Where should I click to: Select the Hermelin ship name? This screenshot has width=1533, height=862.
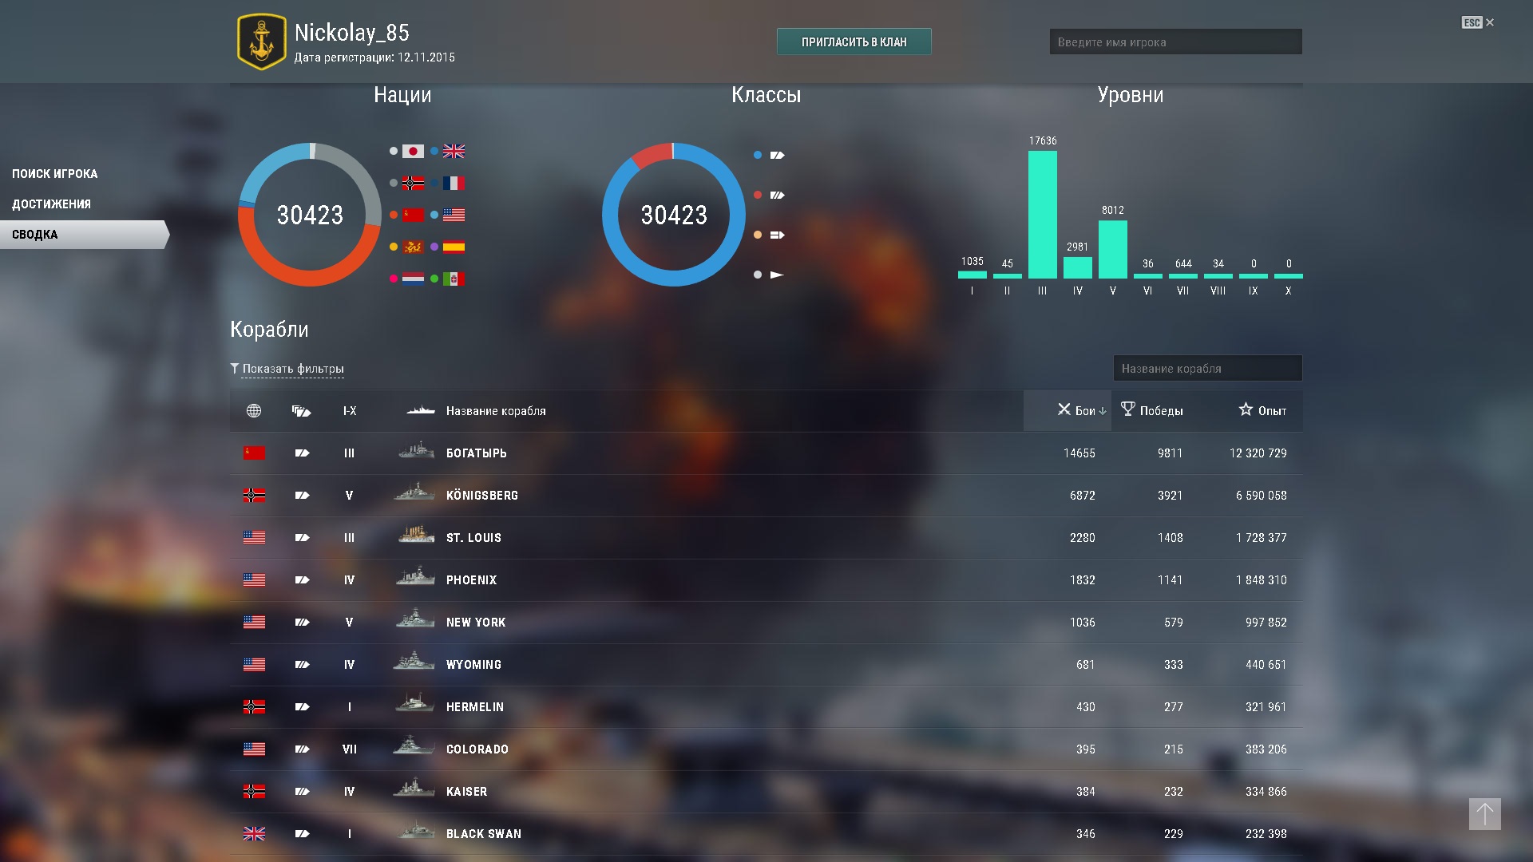point(475,707)
